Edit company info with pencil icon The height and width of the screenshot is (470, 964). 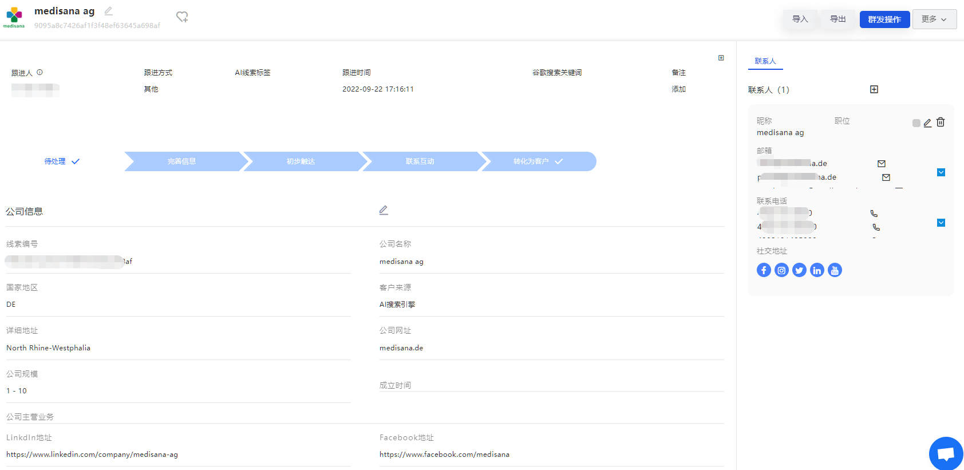(384, 210)
